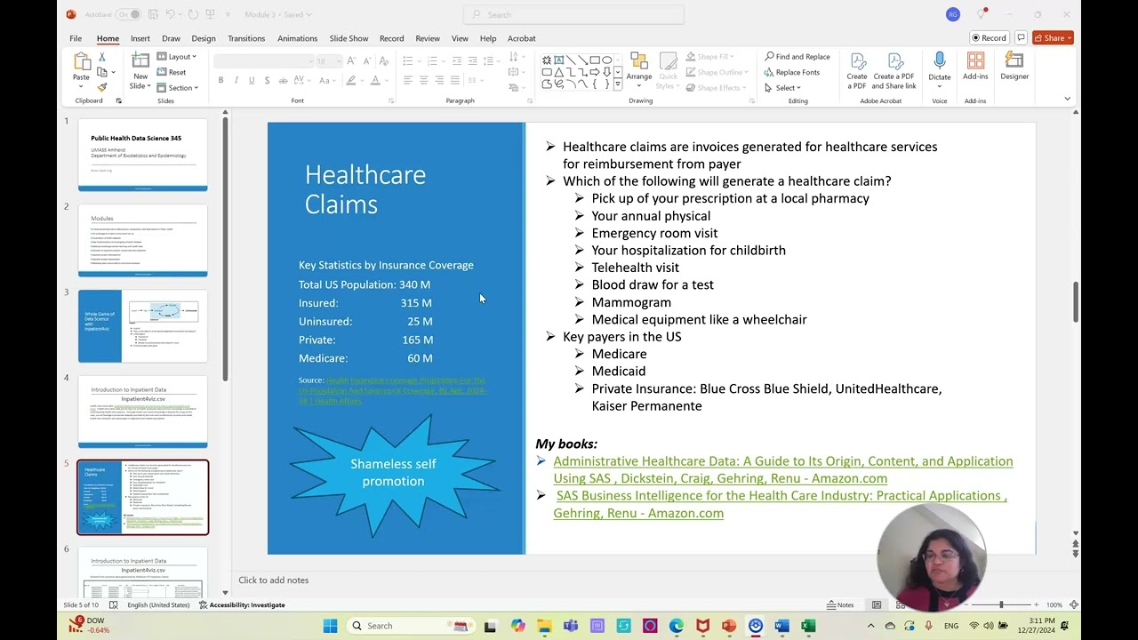
Task: Click the text highlight color button
Action: coord(351,80)
